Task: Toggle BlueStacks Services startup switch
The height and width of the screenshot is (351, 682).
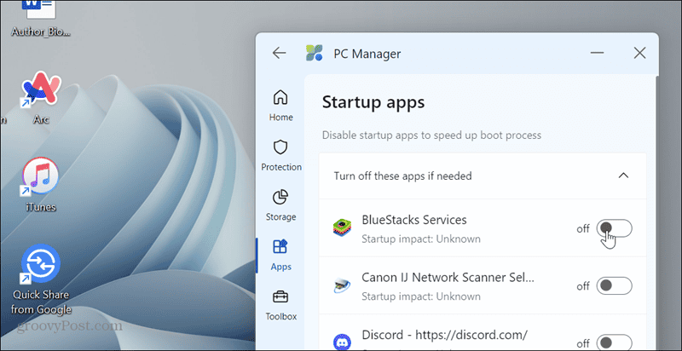Action: click(614, 228)
